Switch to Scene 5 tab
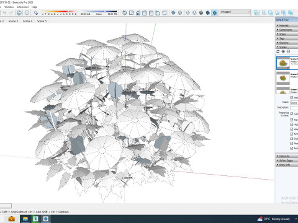The image size is (298, 223). [42, 21]
